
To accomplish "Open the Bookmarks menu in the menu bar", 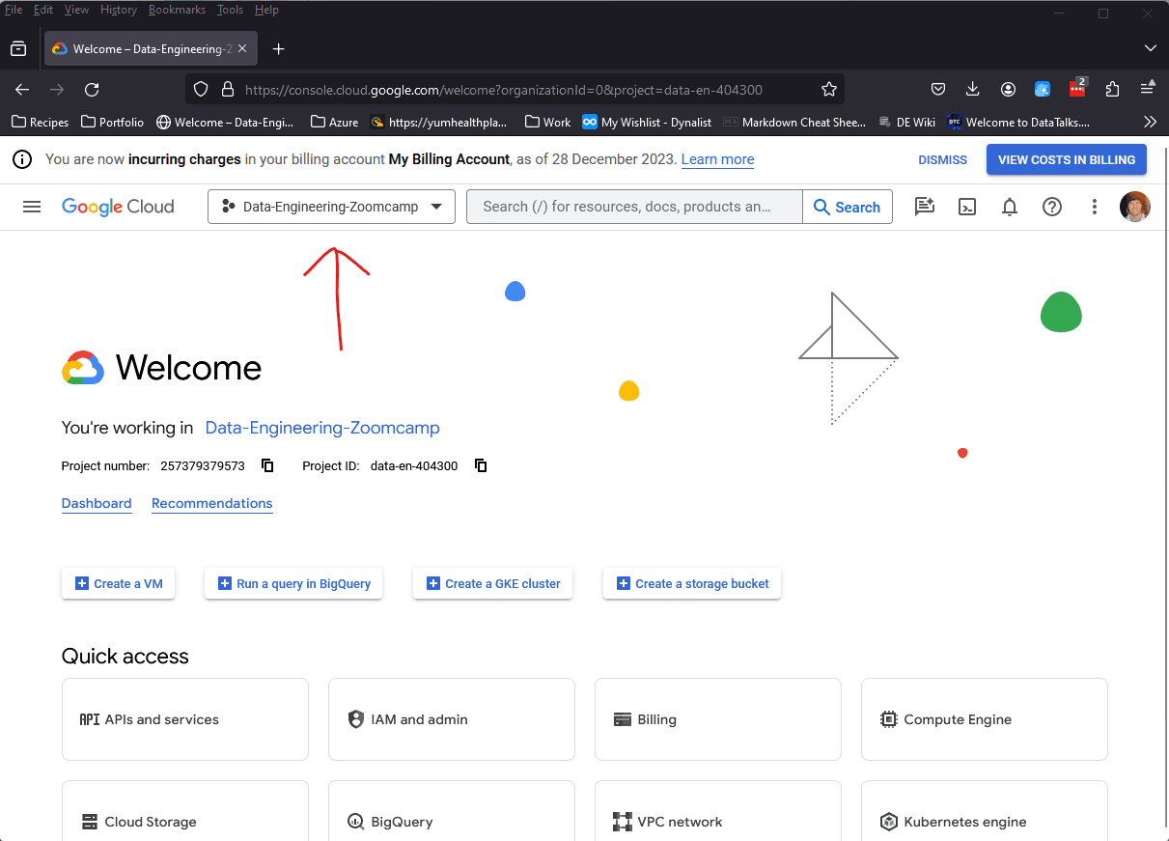I will click(177, 10).
